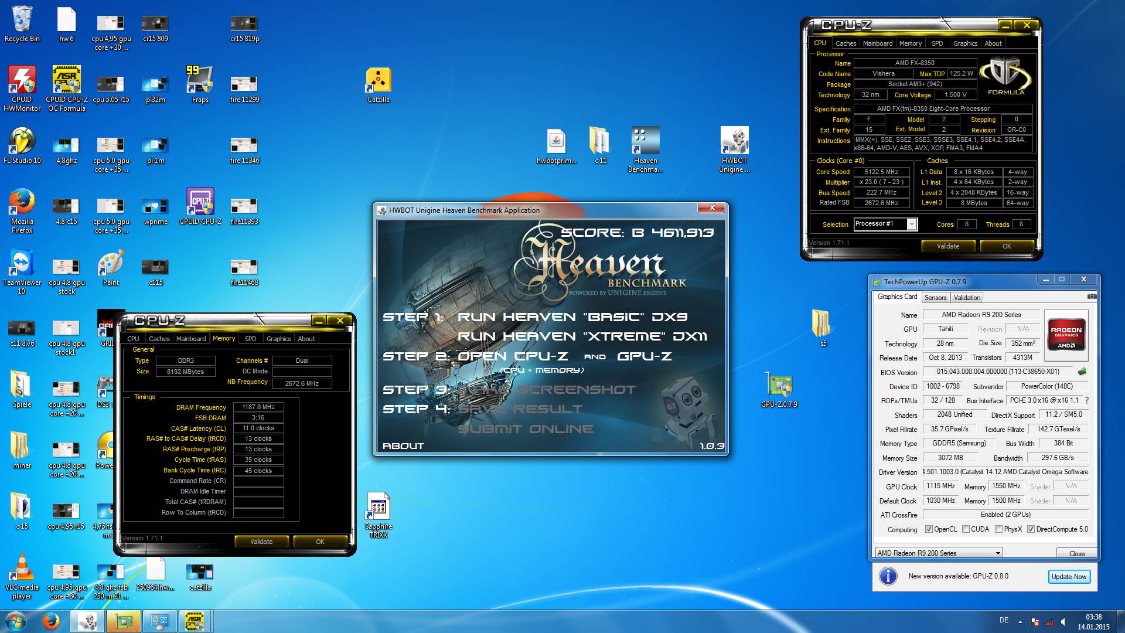Launch Paint from desktop icon
Image resolution: width=1125 pixels, height=633 pixels.
coord(111,267)
